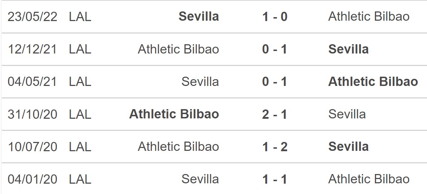Click the date 12/12/21

point(32,49)
